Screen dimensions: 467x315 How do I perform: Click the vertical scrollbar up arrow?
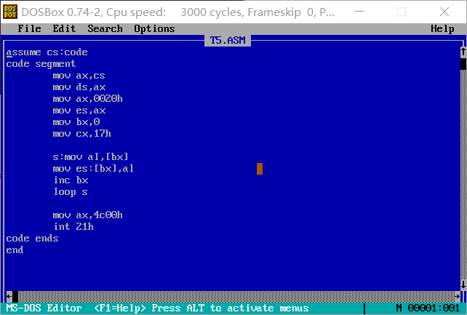463,52
